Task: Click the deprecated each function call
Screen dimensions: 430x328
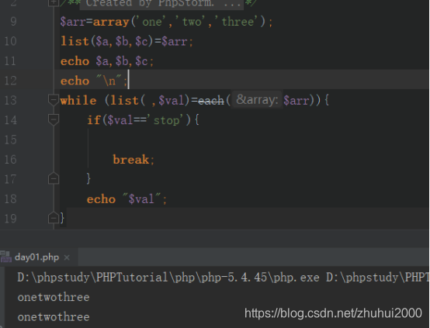Action: click(x=211, y=101)
